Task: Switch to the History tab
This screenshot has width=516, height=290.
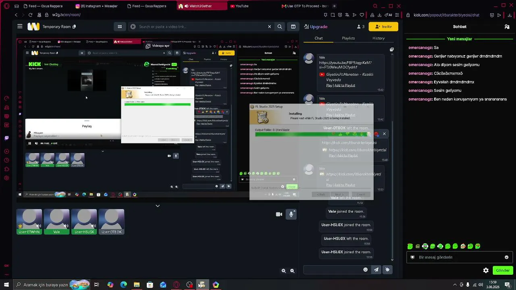Action: click(x=379, y=38)
